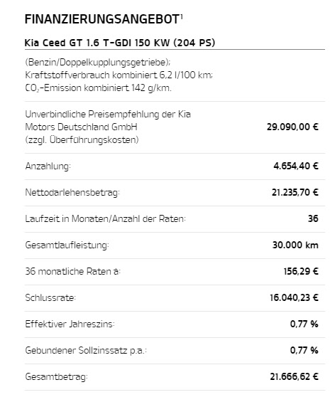
Task: Click the 36 months value
Action: pos(313,218)
